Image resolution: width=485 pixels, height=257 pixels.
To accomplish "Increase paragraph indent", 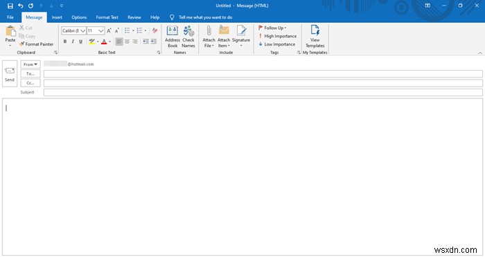I will (x=153, y=42).
